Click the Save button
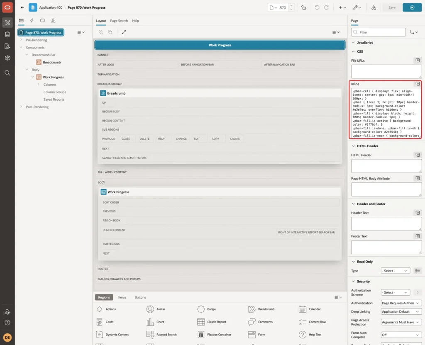 pos(392,7)
